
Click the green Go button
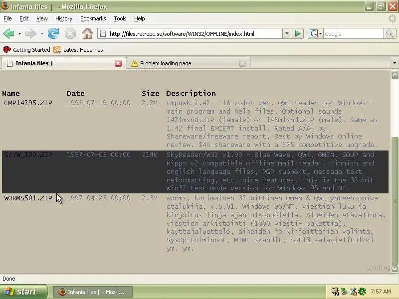[x=297, y=33]
